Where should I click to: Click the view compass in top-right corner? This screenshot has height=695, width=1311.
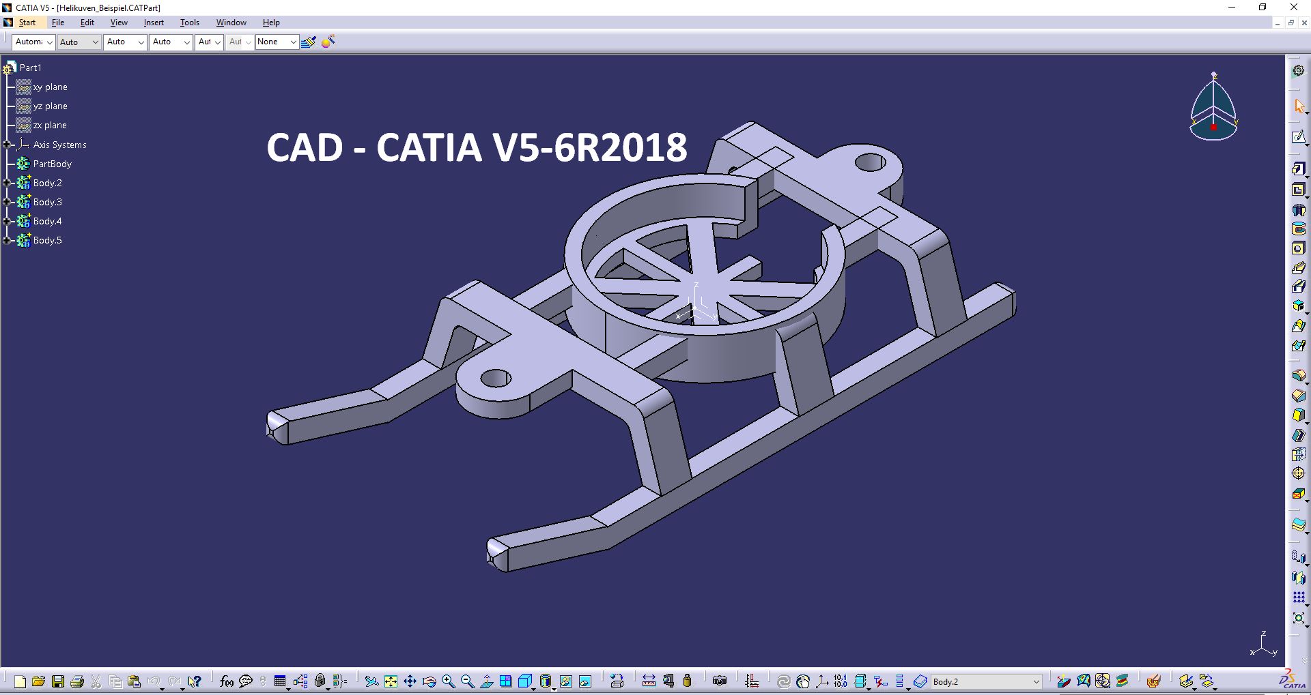(1213, 109)
